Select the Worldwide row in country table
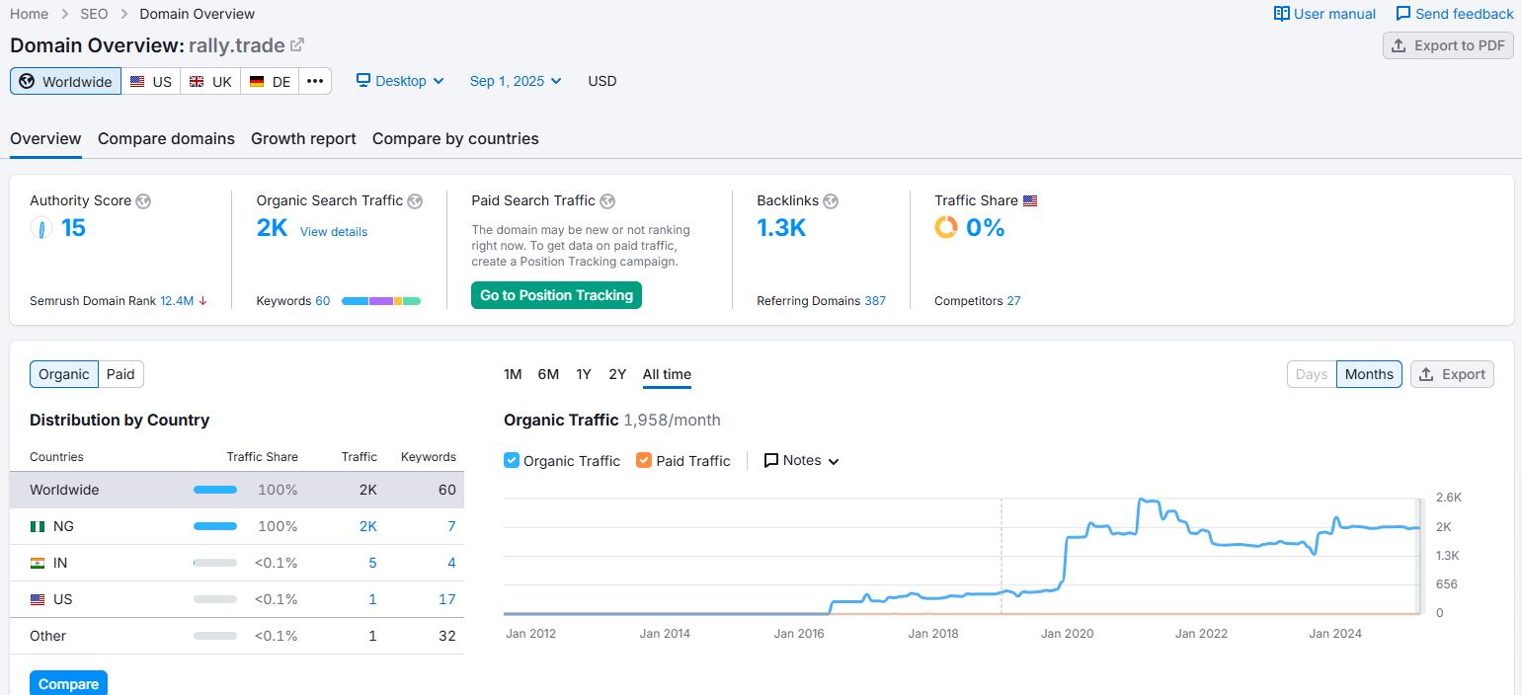1522x695 pixels. pyautogui.click(x=237, y=490)
